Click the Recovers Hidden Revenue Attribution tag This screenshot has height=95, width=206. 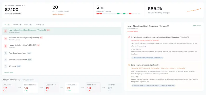[147, 58]
